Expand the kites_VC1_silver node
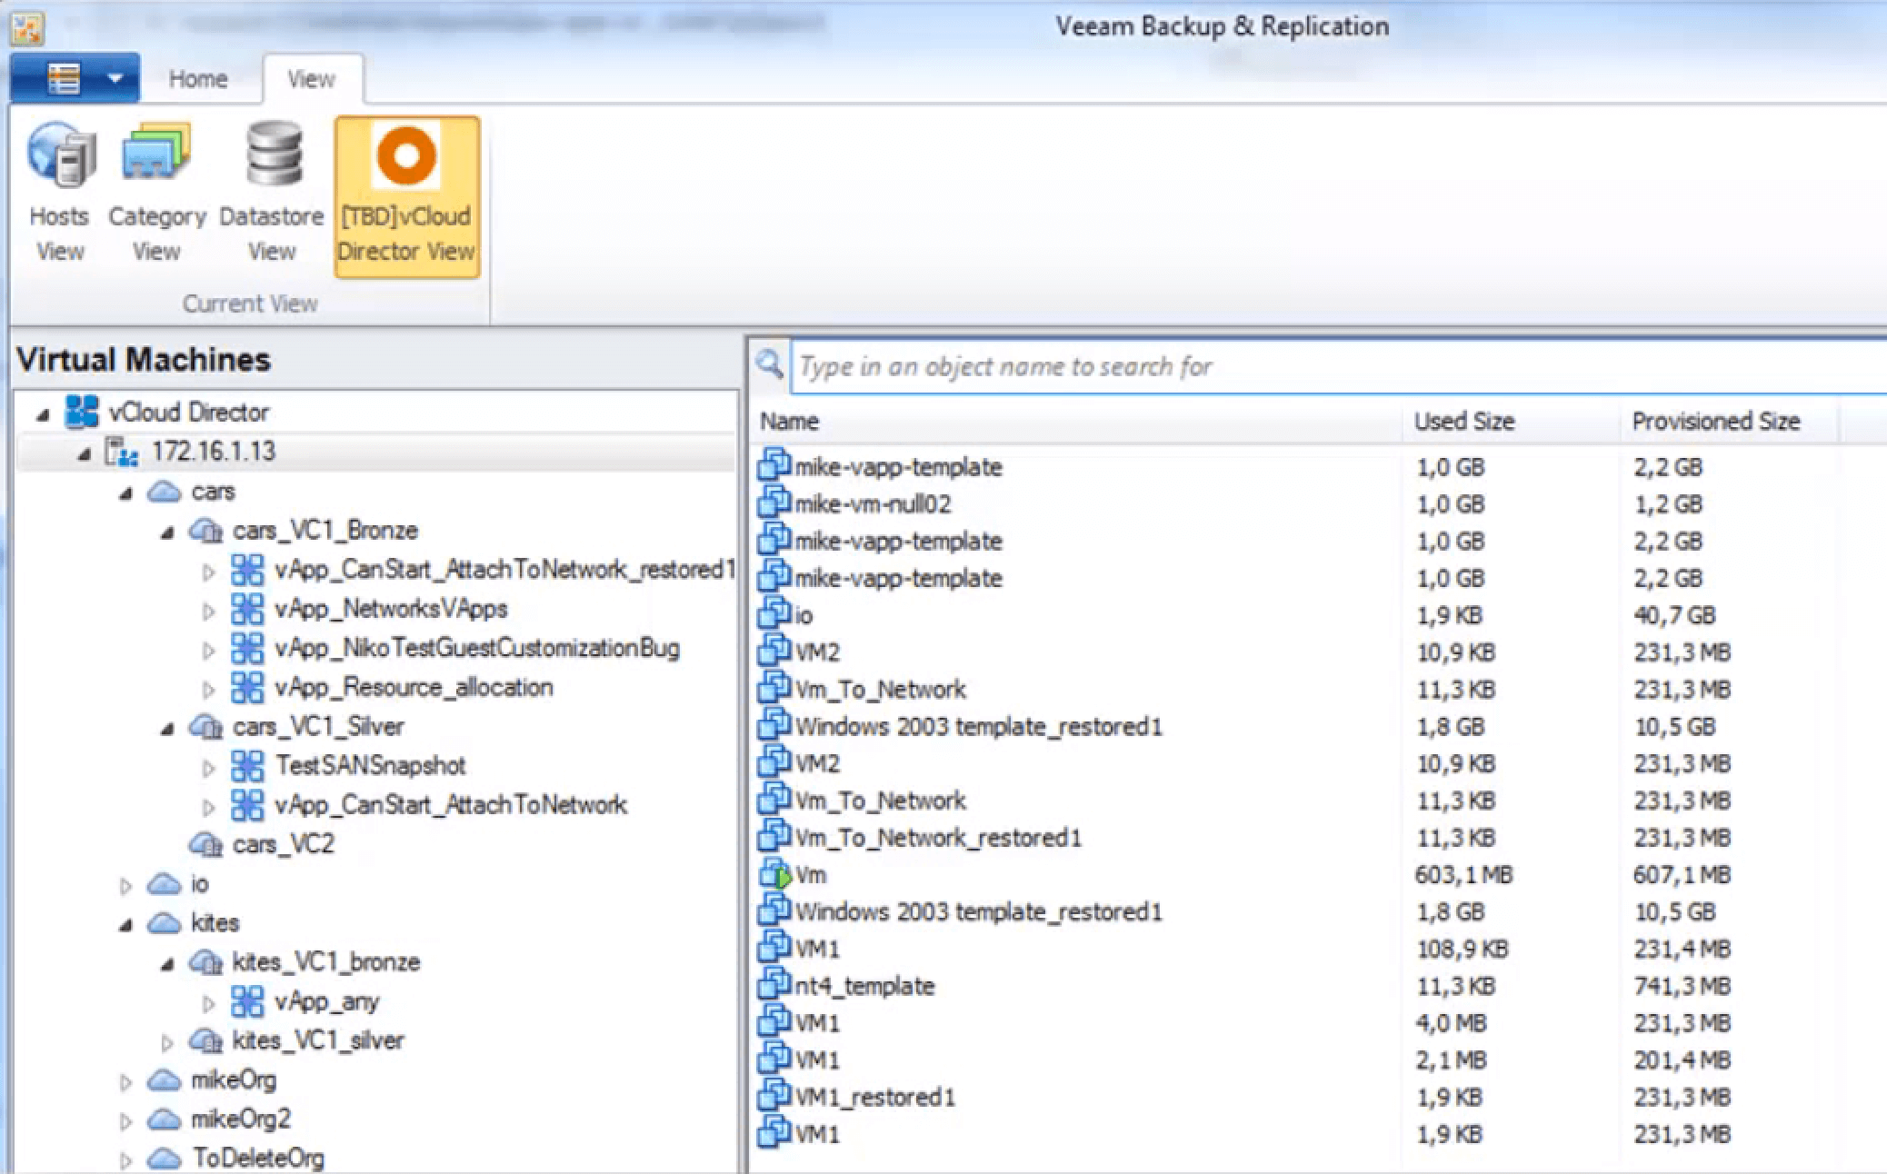The width and height of the screenshot is (1887, 1174). coord(167,1042)
